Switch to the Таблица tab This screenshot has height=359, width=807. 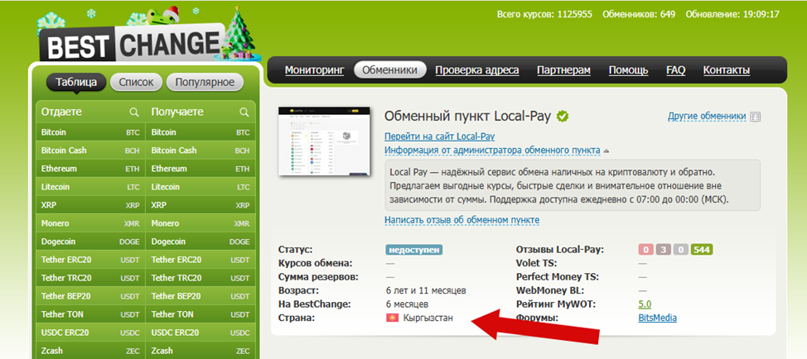coord(76,82)
